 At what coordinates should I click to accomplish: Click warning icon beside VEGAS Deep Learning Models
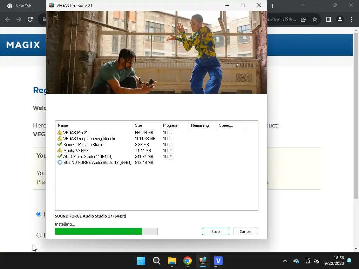(60, 139)
